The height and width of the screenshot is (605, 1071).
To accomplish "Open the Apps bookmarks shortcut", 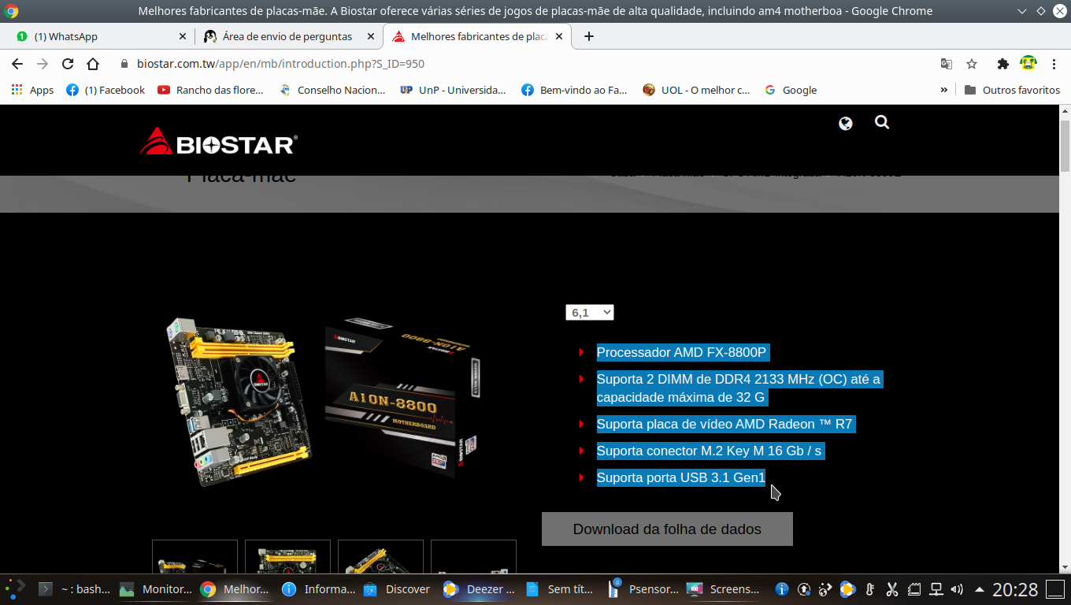I will (x=32, y=90).
